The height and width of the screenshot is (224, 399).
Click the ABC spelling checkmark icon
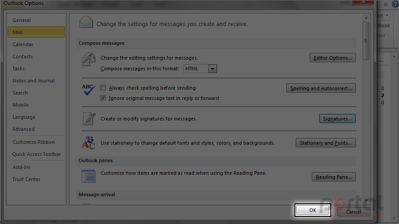[x=88, y=90]
